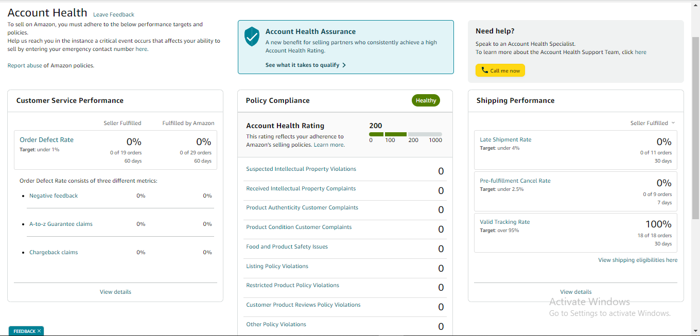Open A-to-z Guarantee claims link
700x336 pixels.
coord(61,224)
